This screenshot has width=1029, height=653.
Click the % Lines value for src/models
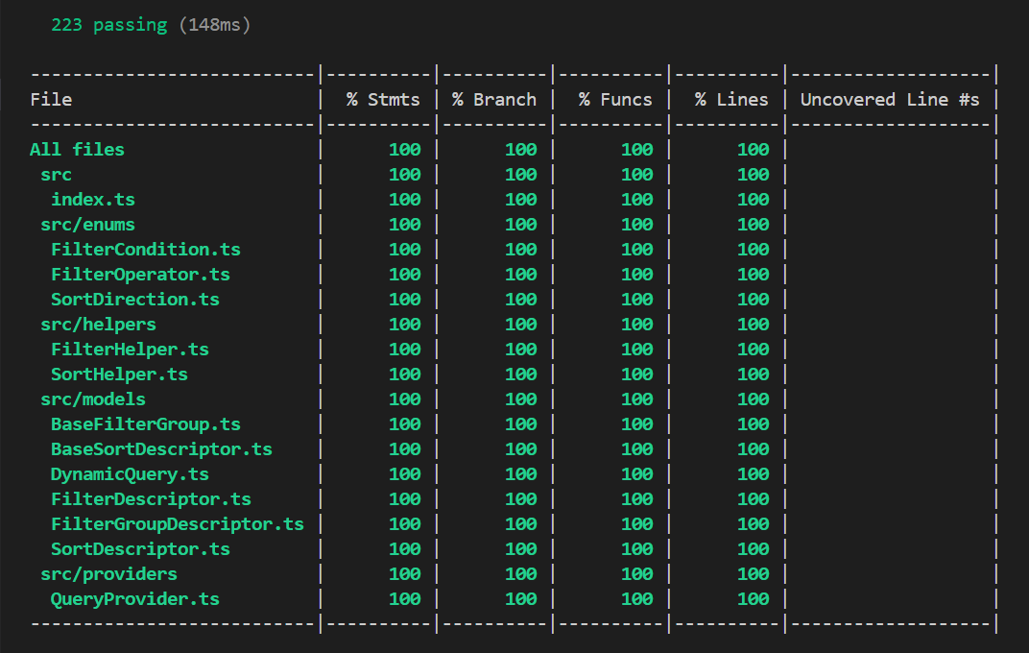pyautogui.click(x=753, y=399)
